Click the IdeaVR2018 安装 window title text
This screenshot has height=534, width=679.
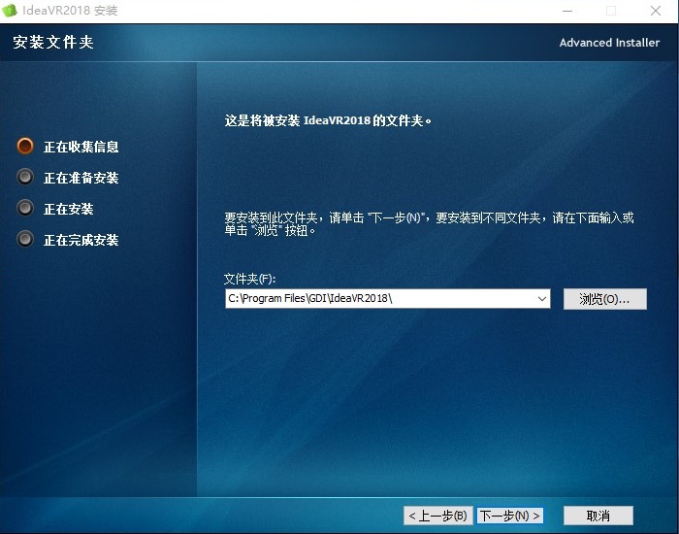click(x=70, y=10)
